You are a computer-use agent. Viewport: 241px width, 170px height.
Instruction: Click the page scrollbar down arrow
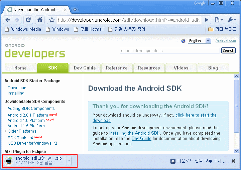pos(236,151)
